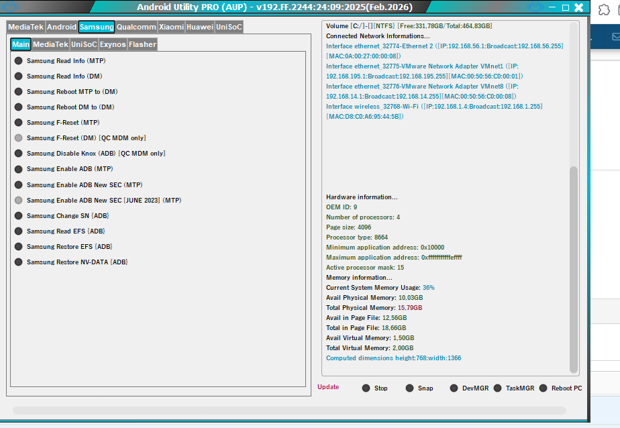The height and width of the screenshot is (428, 620).
Task: Choose Samsung Restore EFS {ADB}
Action: click(18, 247)
